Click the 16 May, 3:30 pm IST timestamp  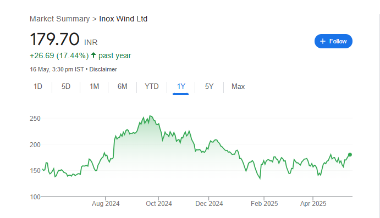coord(57,69)
